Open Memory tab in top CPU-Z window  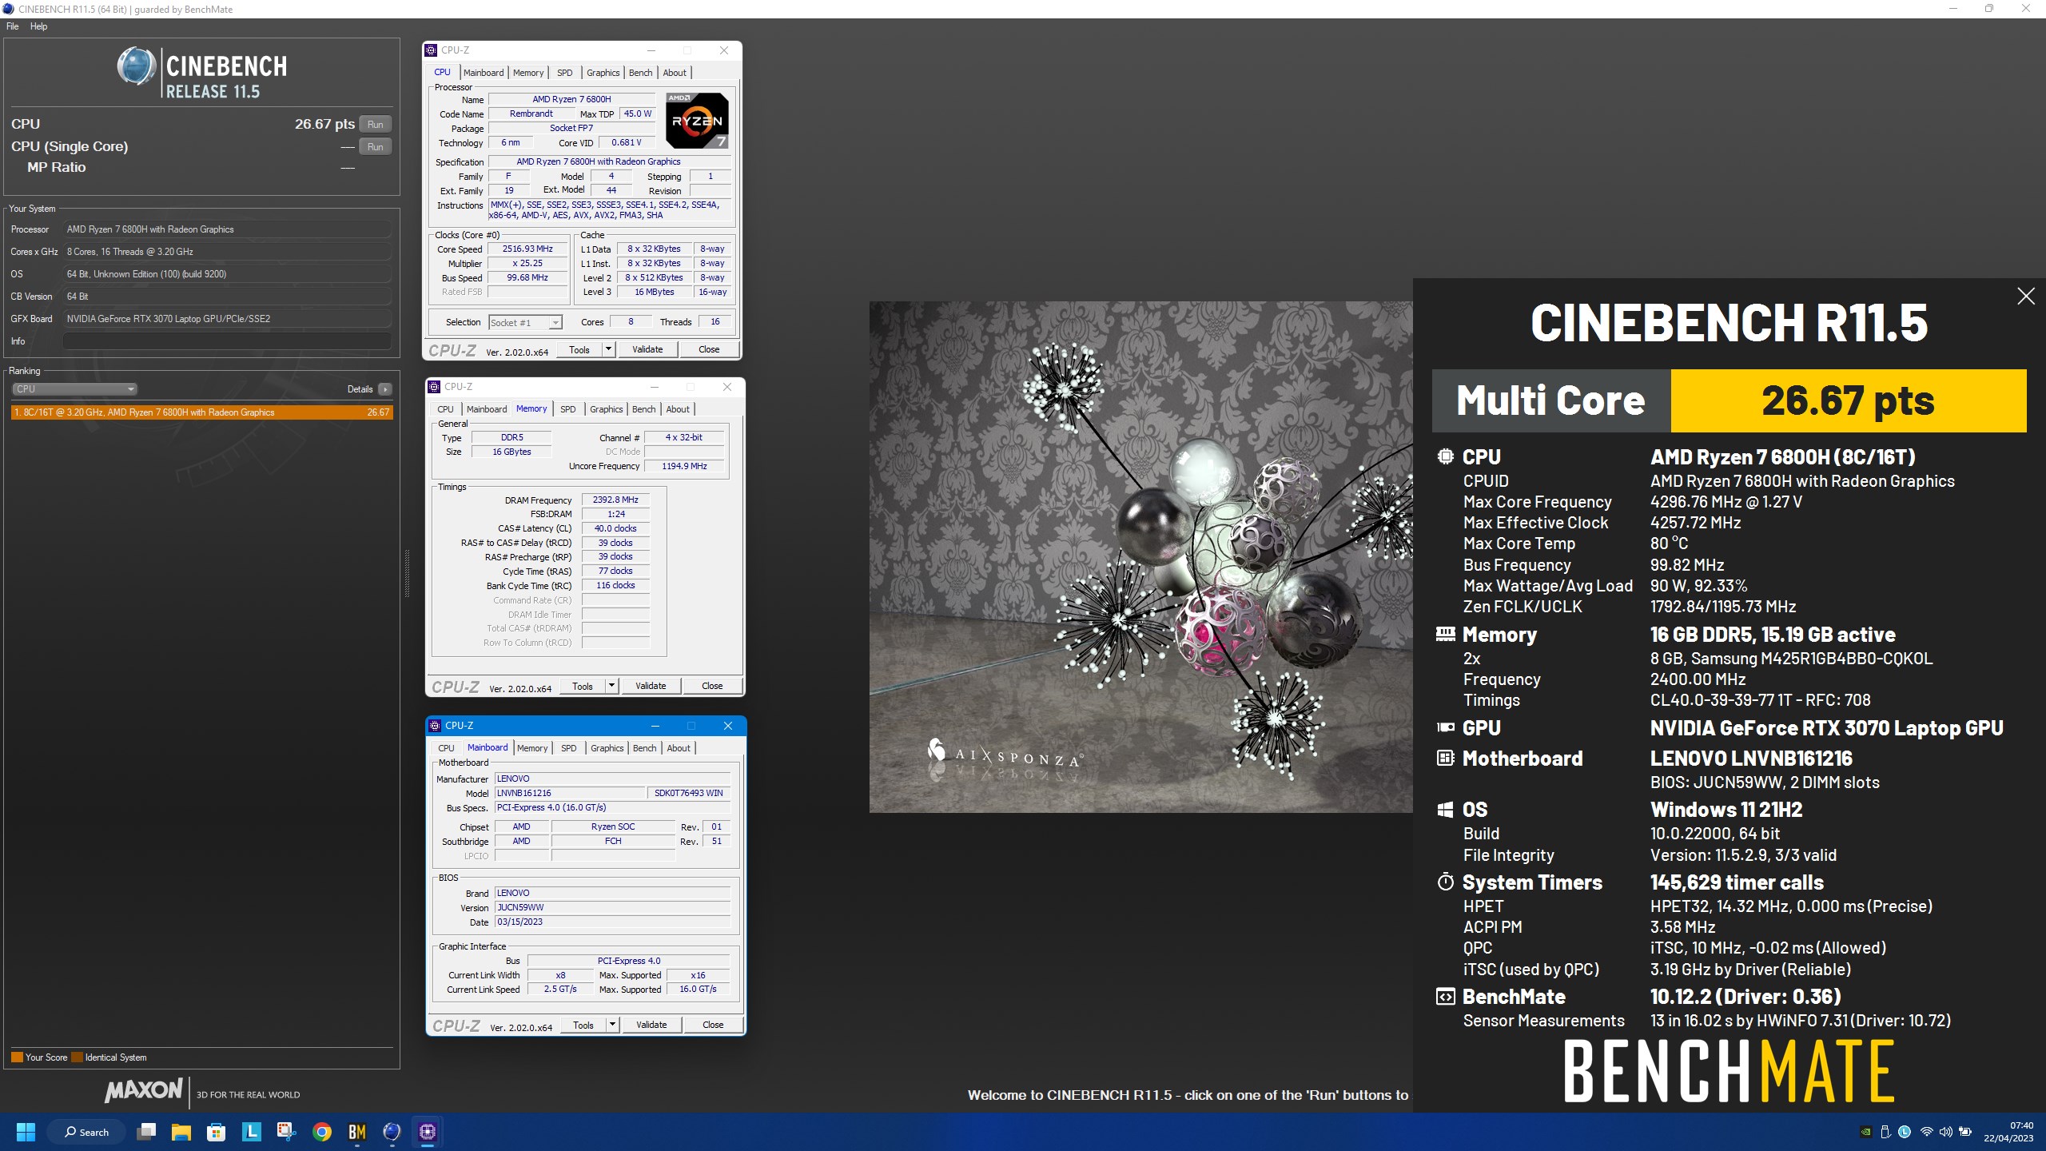[x=528, y=73]
